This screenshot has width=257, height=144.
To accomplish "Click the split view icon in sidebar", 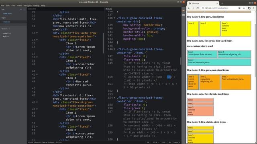I will coord(24,10).
